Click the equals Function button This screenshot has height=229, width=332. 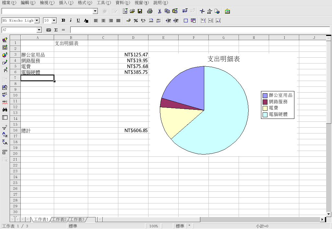click(x=63, y=30)
